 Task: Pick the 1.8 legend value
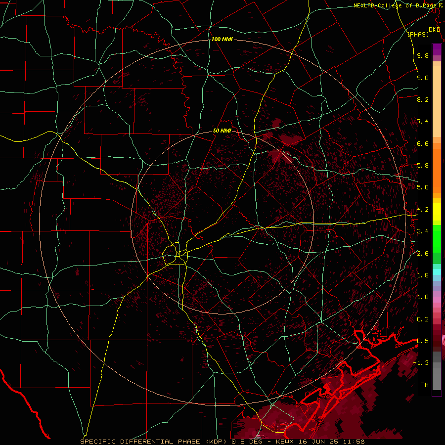point(423,275)
